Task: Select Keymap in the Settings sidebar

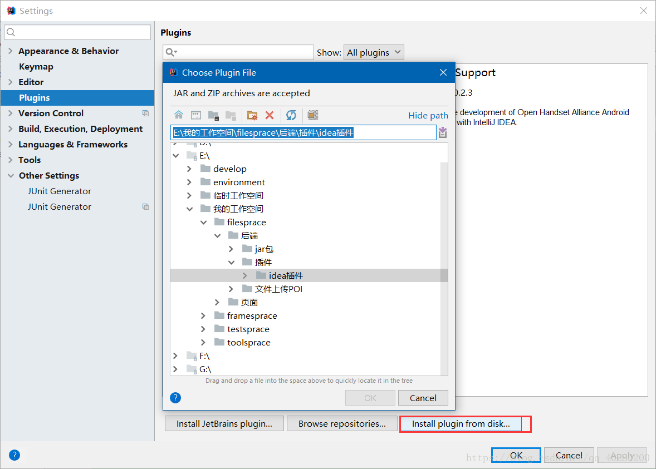Action: click(x=35, y=66)
